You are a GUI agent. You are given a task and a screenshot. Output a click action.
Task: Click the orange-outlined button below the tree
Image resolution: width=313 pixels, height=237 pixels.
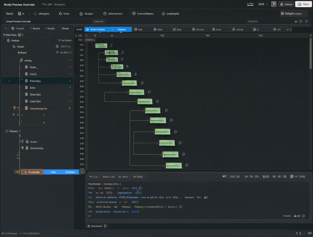click(32, 172)
